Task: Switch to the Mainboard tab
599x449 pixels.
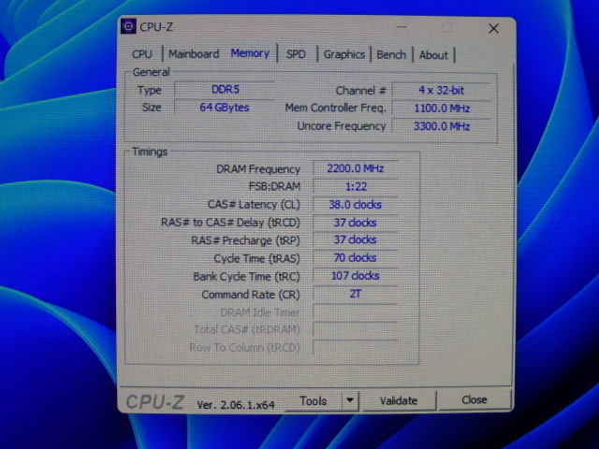Action: (x=194, y=54)
